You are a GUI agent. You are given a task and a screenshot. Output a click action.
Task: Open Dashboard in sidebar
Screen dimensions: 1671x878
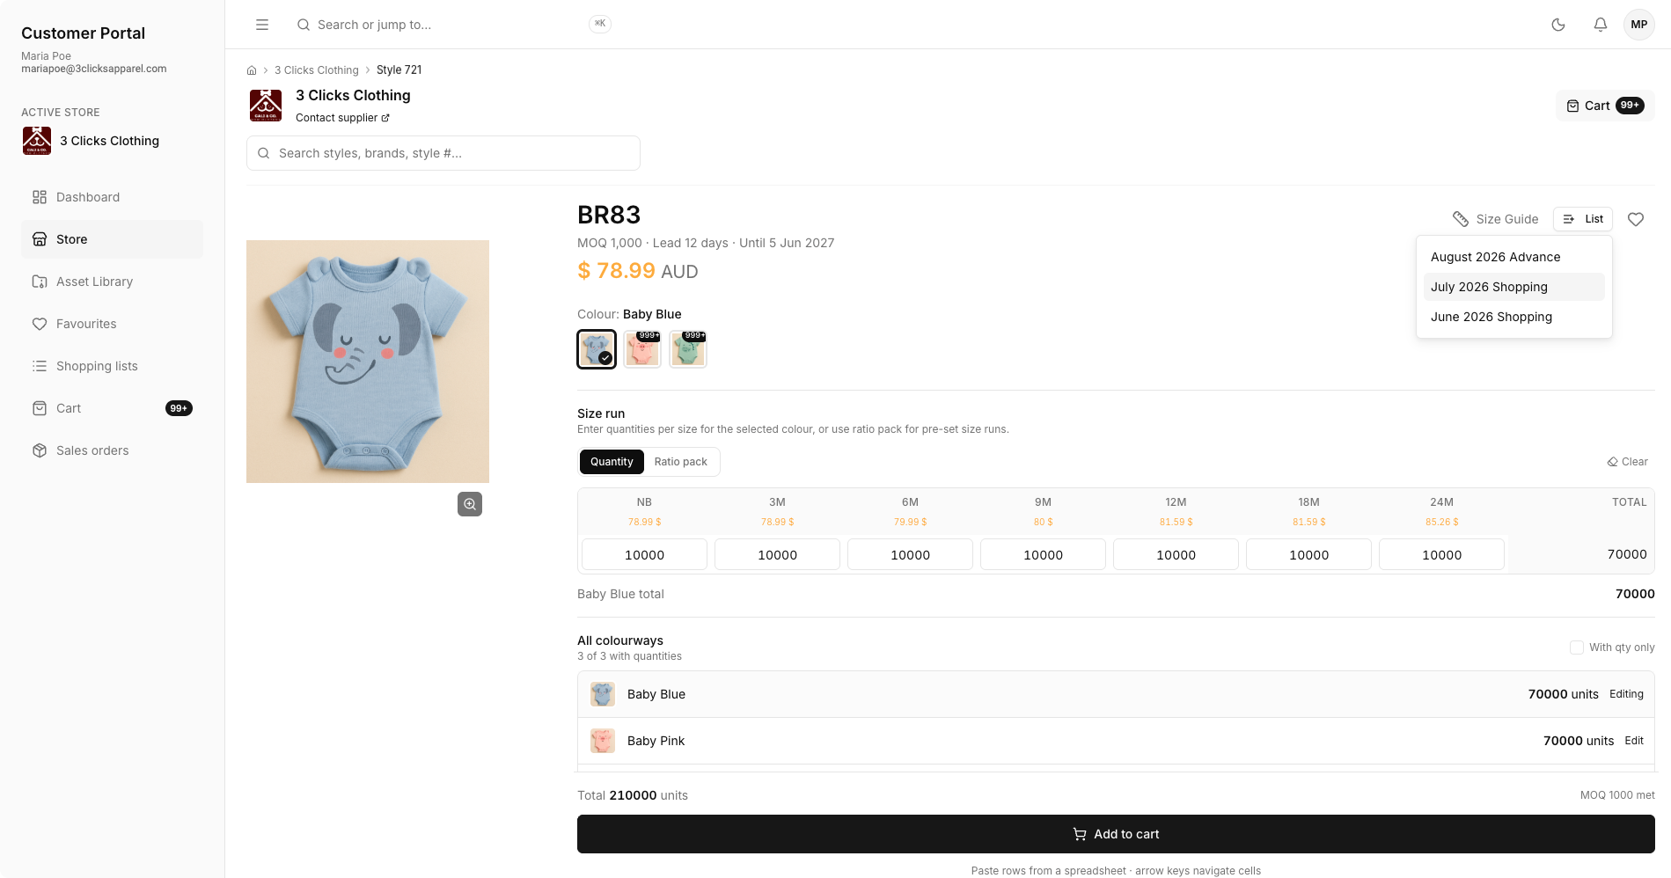(112, 197)
